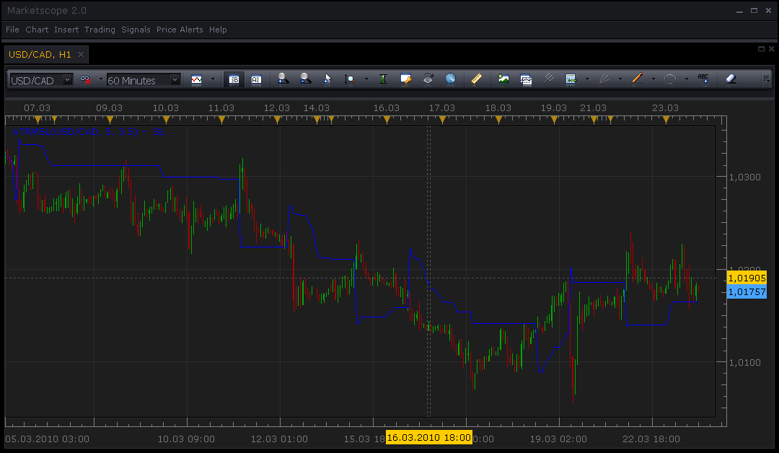This screenshot has width=779, height=453.
Task: Click the 1,0100 price axis label
Action: point(744,363)
